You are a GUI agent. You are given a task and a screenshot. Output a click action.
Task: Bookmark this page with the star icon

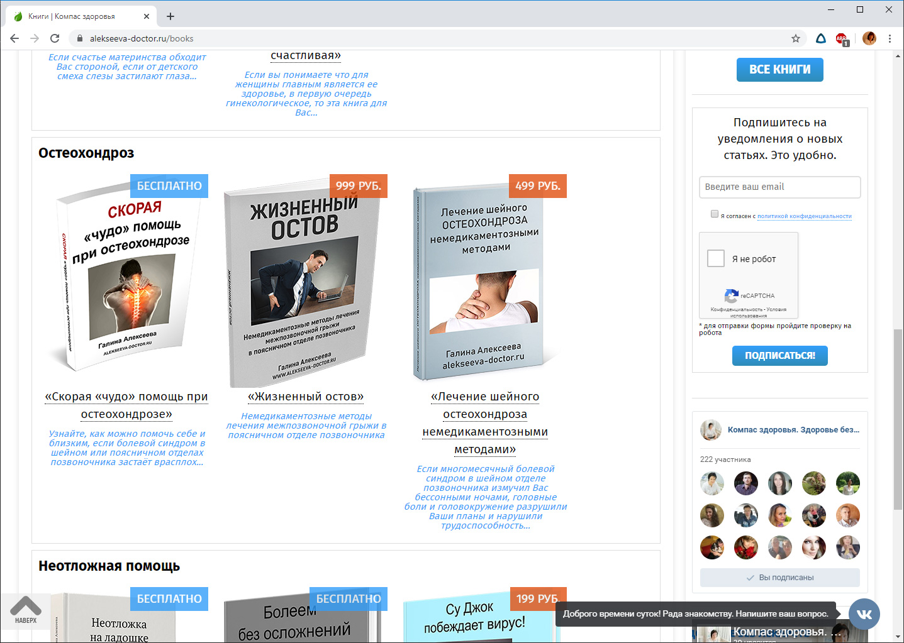point(796,38)
